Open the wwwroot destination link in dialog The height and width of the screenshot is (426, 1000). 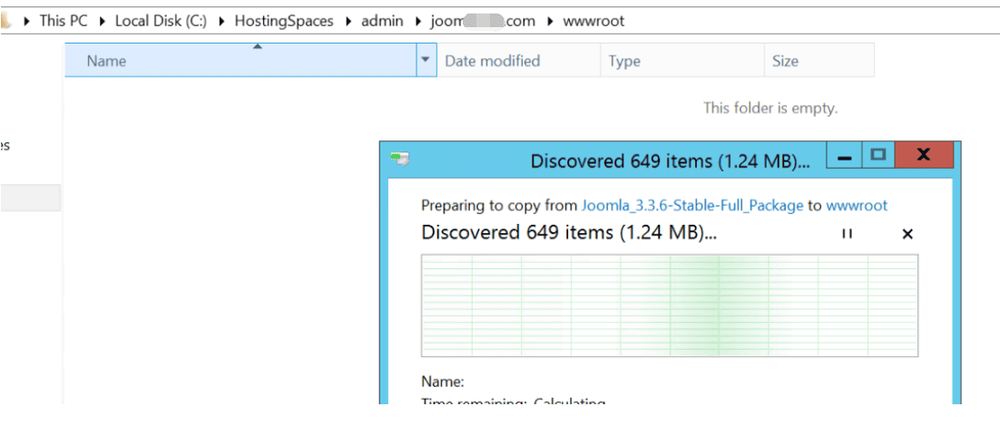point(857,206)
